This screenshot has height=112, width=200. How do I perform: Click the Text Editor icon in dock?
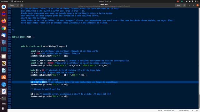coord(4,91)
